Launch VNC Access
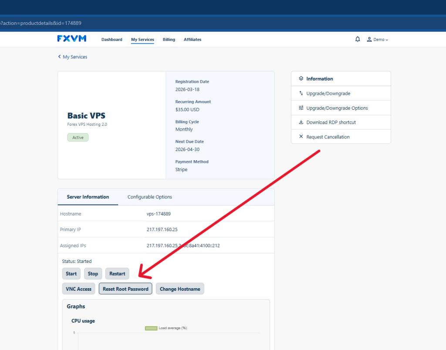446x350 pixels. (78, 289)
